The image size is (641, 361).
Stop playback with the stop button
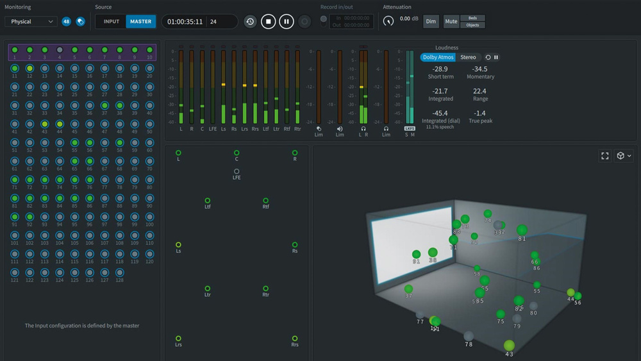click(269, 21)
